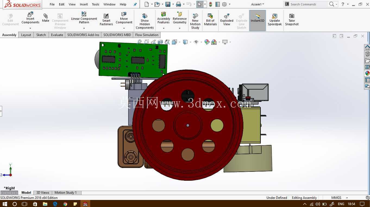Click Options gear icon
Screen dimensions: 370x207
click(224, 4)
